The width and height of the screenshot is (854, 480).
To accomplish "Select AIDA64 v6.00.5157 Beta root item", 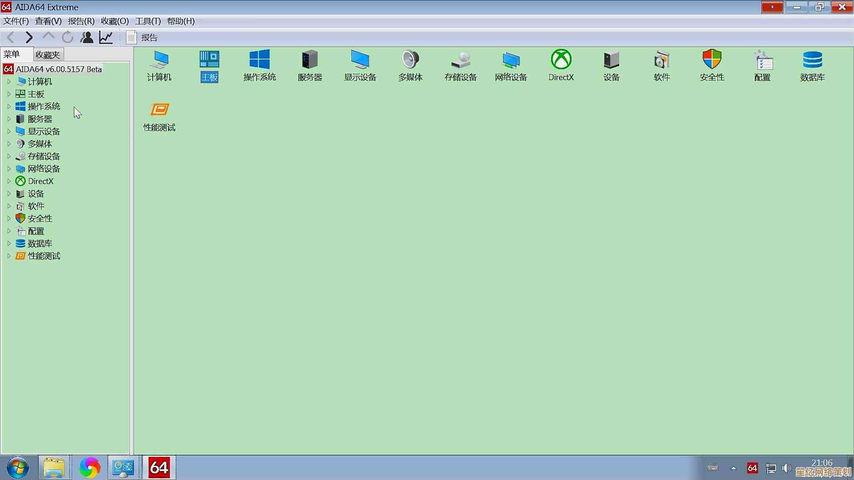I will pyautogui.click(x=58, y=69).
